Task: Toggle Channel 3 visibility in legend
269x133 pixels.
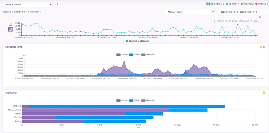Action: tap(262, 4)
